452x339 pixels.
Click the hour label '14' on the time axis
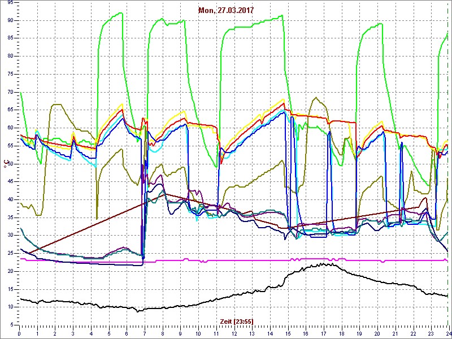coord(270,332)
